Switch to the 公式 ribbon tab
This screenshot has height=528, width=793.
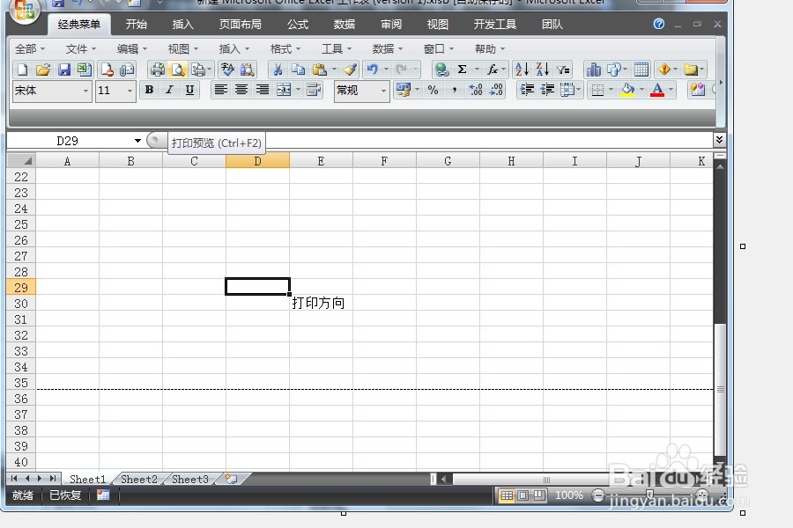298,25
